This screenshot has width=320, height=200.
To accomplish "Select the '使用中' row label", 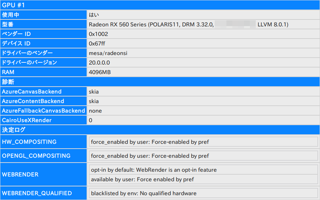I will click(x=43, y=15).
